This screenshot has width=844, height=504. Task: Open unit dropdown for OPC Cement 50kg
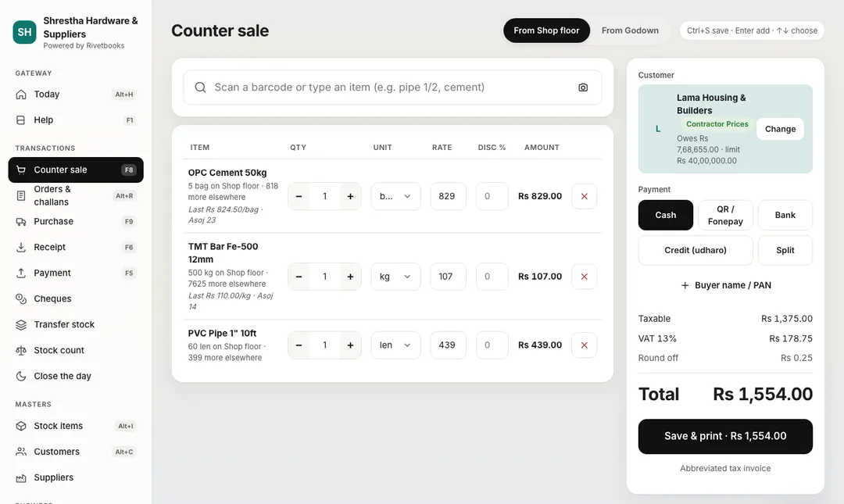point(395,196)
